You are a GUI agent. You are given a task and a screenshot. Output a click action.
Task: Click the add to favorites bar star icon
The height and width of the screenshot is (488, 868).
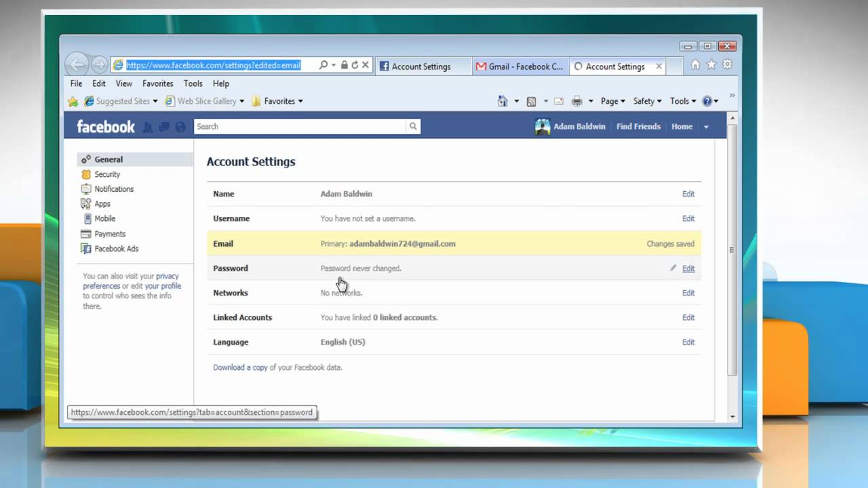click(x=73, y=101)
